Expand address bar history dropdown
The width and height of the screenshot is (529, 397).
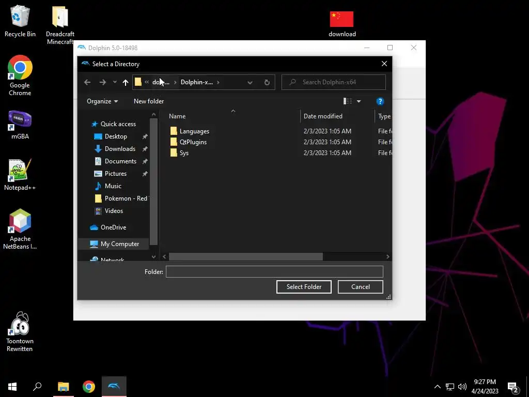pos(250,82)
